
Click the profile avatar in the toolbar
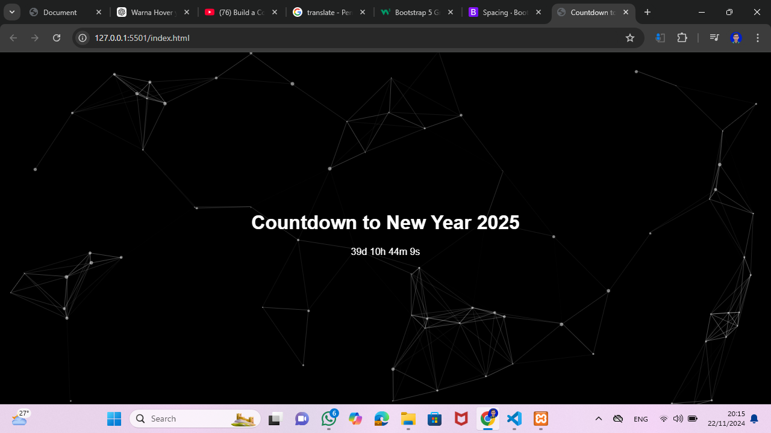click(x=735, y=38)
